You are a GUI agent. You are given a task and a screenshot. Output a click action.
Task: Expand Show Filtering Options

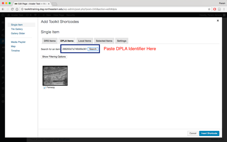tap(54, 57)
